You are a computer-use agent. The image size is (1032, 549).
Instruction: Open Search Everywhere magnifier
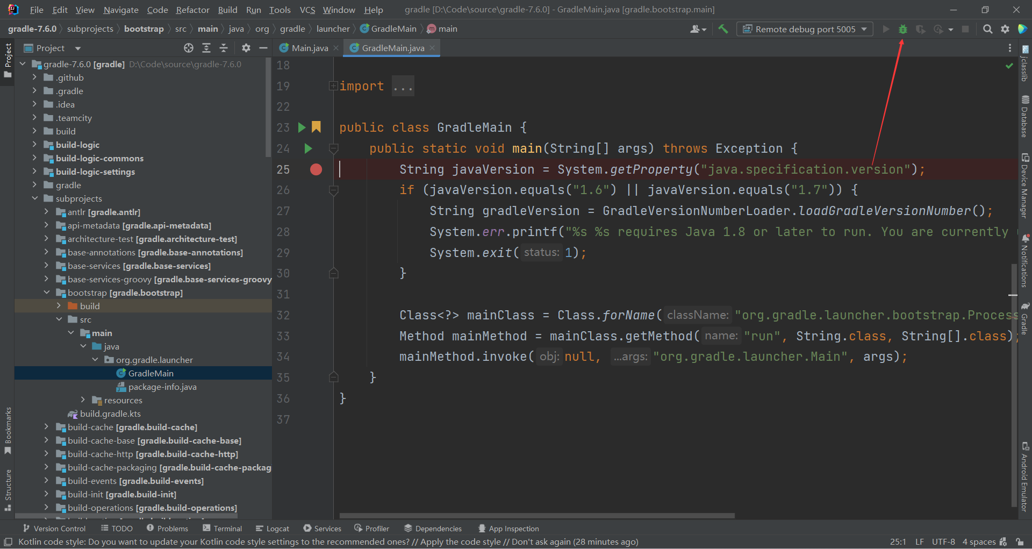pos(987,29)
